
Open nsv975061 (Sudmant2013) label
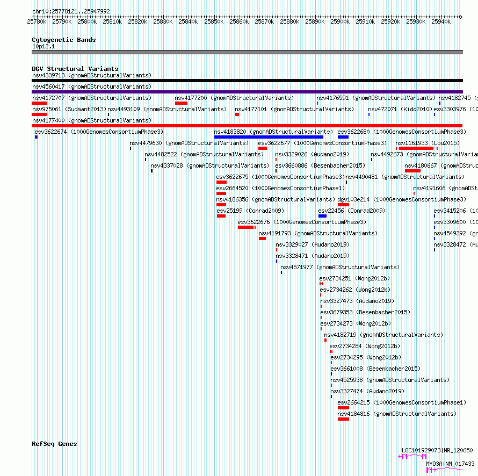tap(69, 109)
